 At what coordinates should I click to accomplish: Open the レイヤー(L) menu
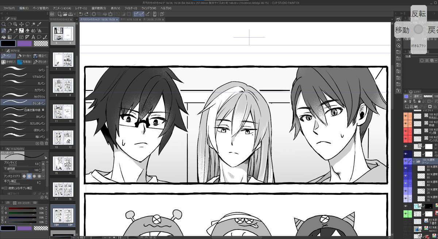[81, 8]
